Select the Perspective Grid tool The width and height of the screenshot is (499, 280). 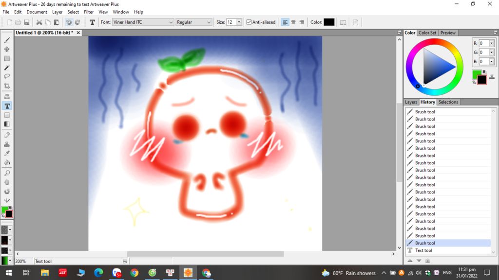point(7,97)
